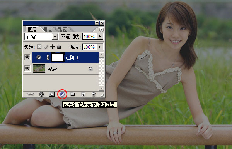Select the 背景 layer name
This screenshot has width=232, height=149.
(x=52, y=69)
